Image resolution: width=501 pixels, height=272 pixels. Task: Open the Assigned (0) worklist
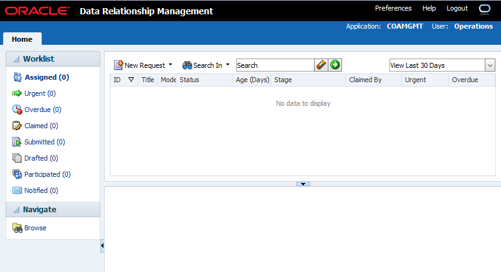[47, 77]
